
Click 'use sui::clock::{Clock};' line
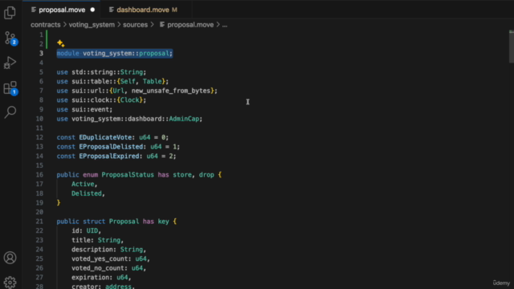(101, 100)
